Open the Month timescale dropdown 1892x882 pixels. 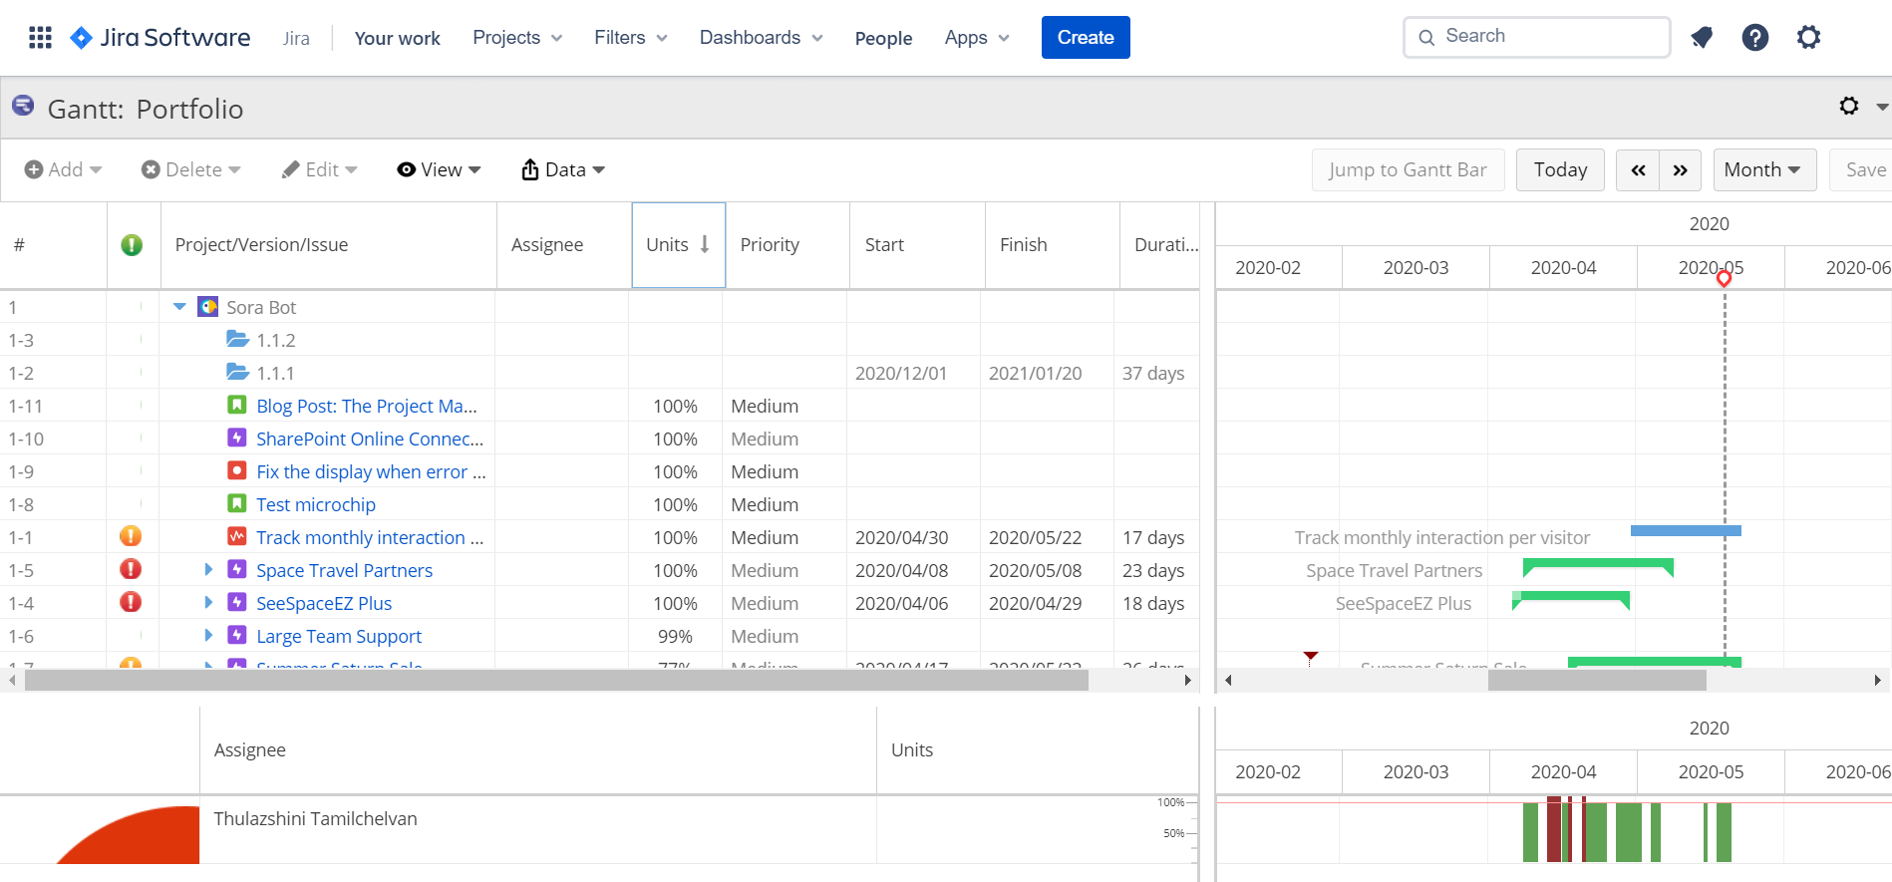[x=1763, y=170]
